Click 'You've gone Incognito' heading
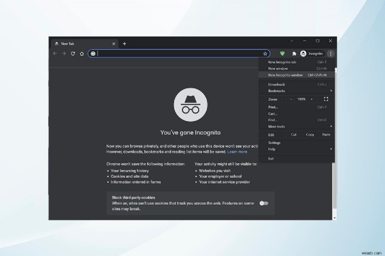 191,133
